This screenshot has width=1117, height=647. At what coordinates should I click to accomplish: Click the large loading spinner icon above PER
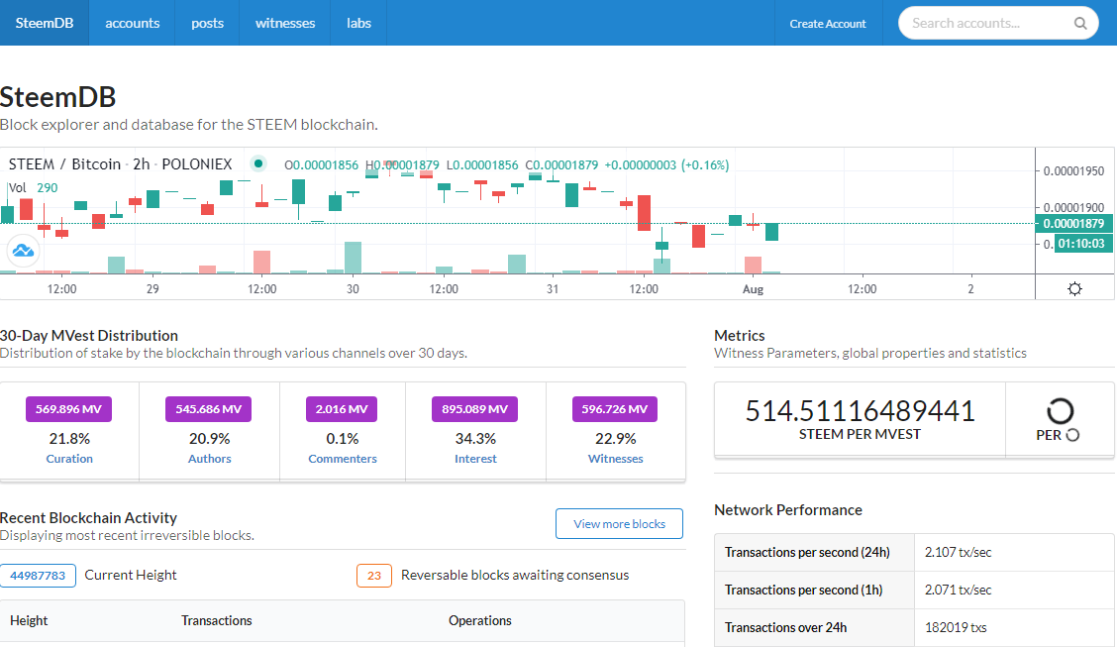click(x=1060, y=411)
